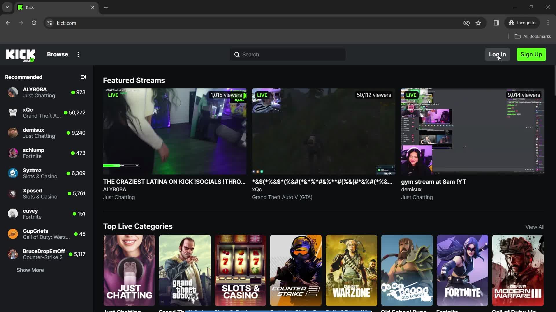Focus the Search input field
The width and height of the screenshot is (556, 312).
(288, 55)
